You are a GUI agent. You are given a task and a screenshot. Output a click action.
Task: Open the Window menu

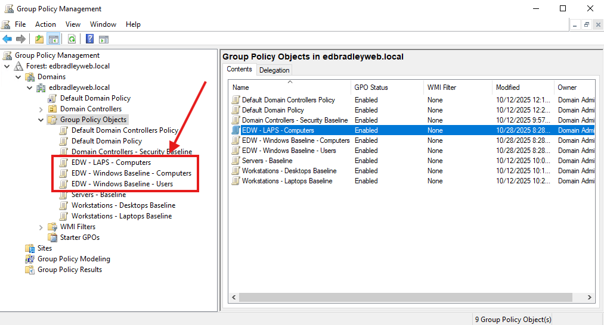click(103, 24)
